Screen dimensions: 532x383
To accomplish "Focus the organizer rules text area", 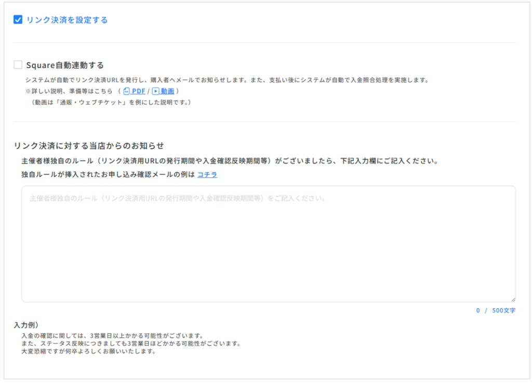I will [x=268, y=244].
